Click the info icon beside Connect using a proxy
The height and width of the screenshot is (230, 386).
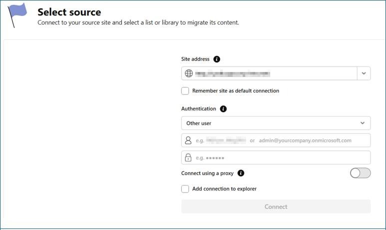coord(241,173)
